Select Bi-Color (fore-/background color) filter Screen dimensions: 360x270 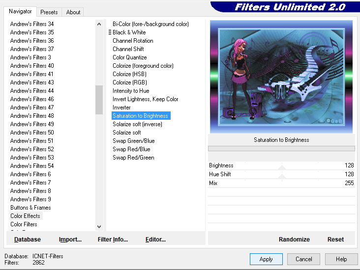coord(150,24)
